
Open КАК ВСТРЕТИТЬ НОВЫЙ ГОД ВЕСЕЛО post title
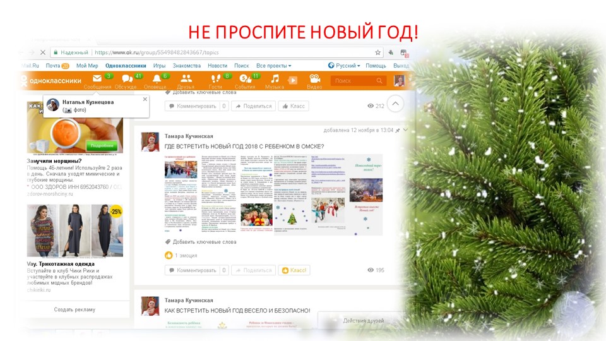pyautogui.click(x=237, y=311)
